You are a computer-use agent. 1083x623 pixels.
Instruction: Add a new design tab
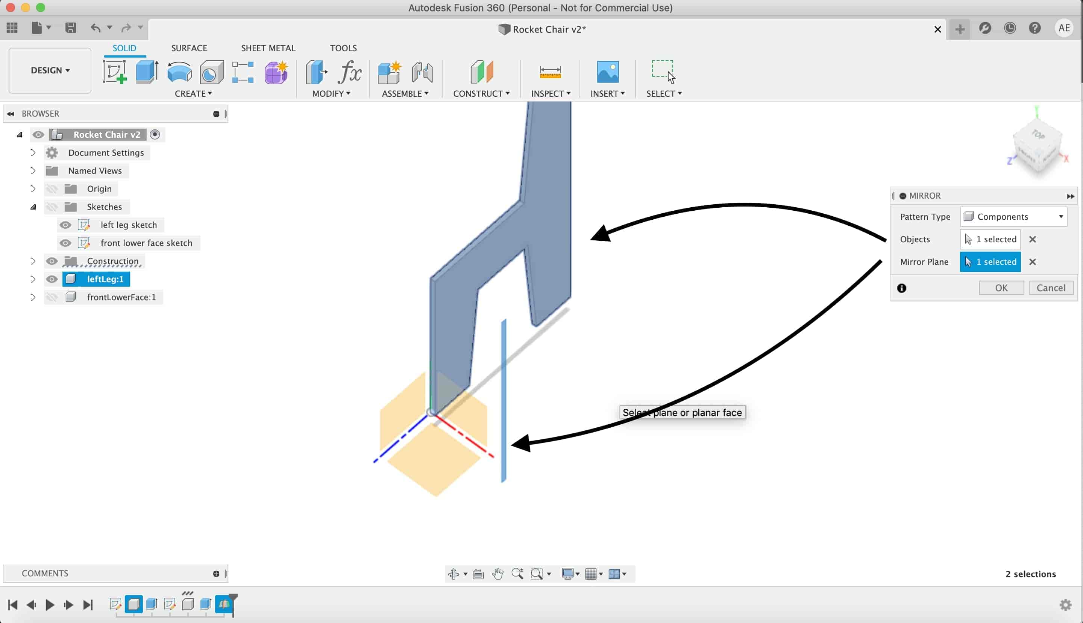pos(960,29)
